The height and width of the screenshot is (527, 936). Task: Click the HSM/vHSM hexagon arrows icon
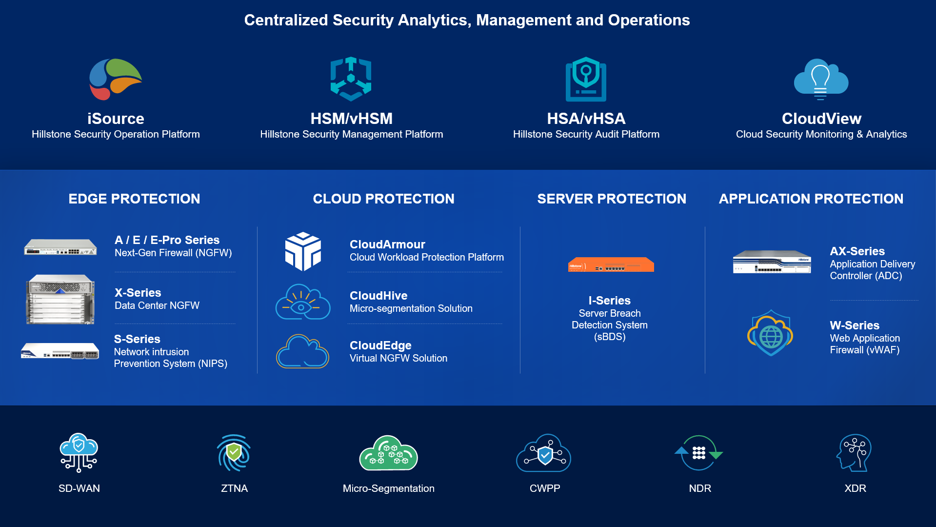click(x=351, y=79)
